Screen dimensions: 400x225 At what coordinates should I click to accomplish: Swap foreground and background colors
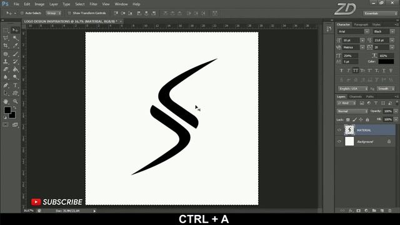(x=14, y=108)
